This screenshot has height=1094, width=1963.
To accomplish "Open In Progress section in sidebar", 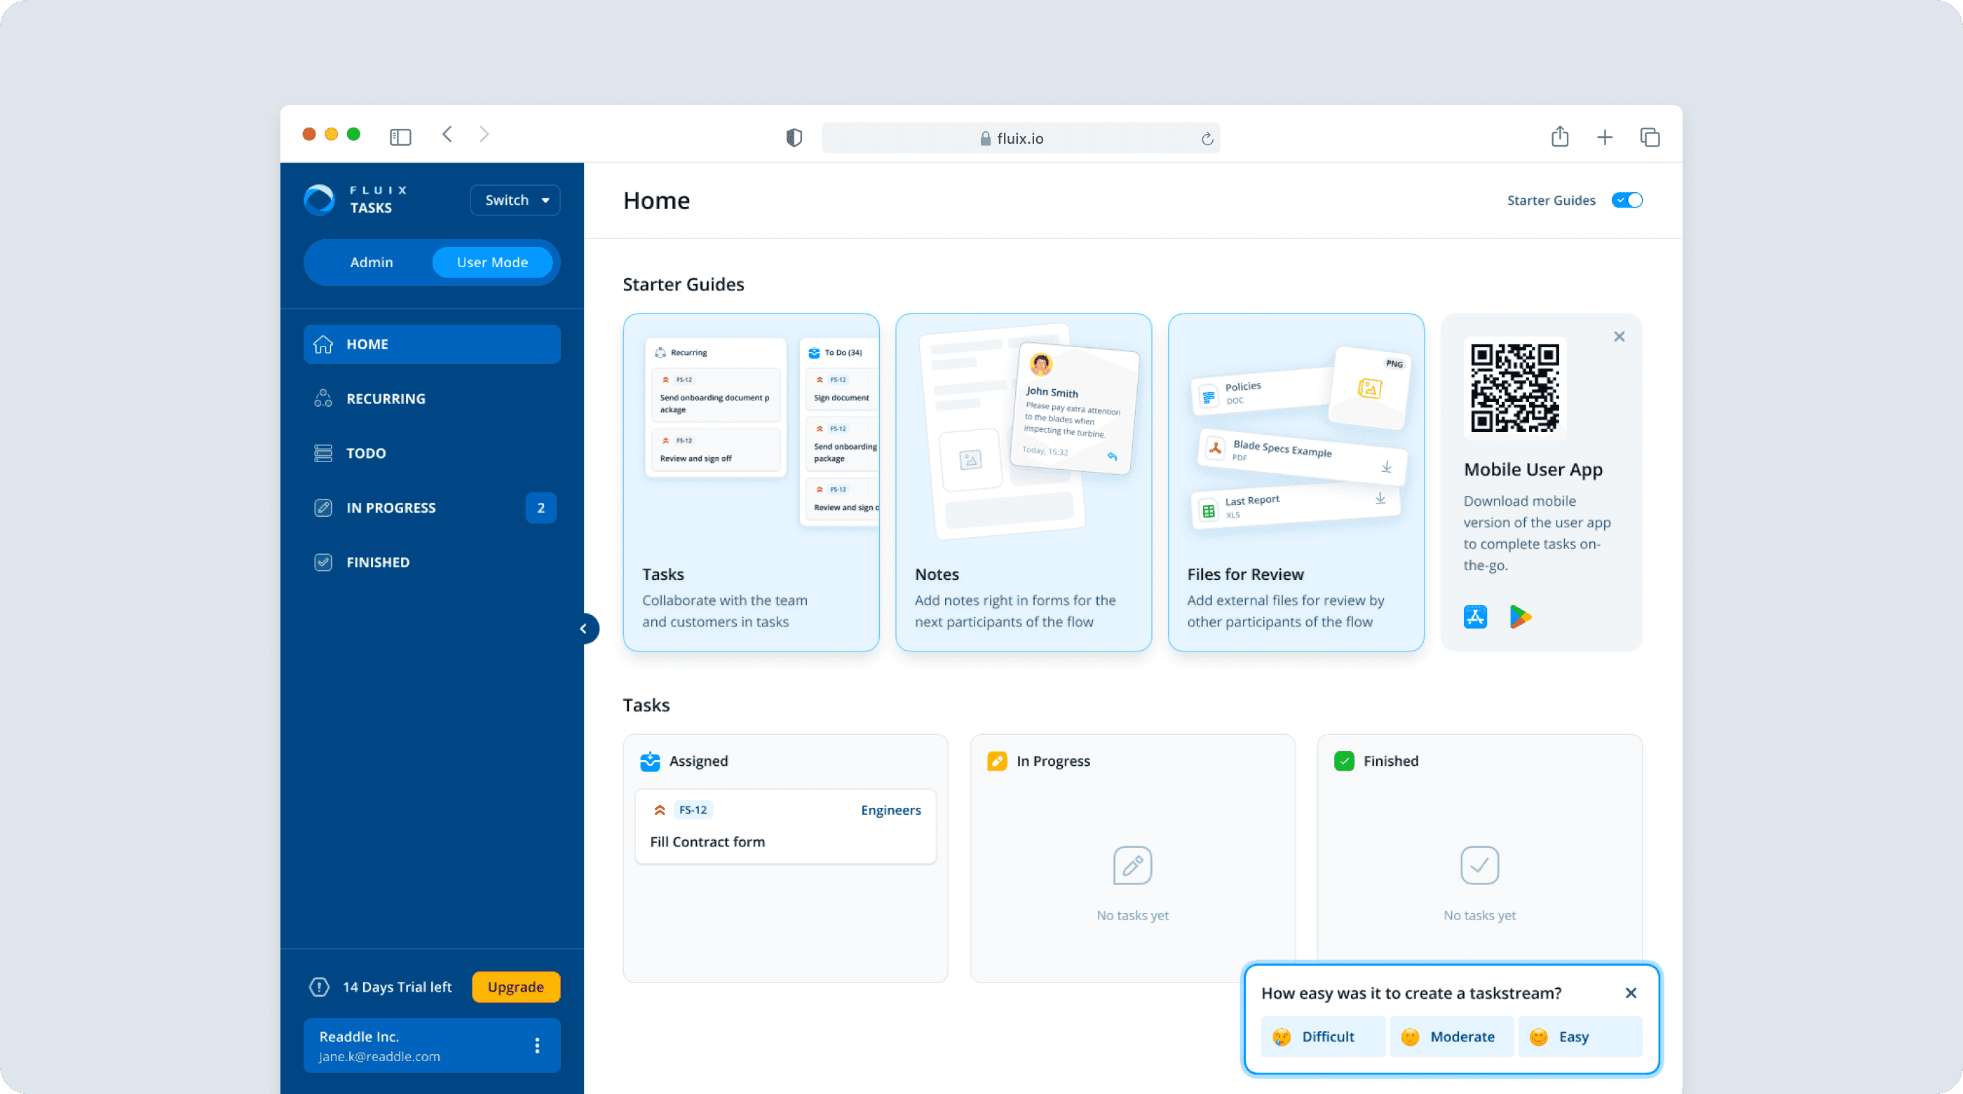I will click(x=391, y=508).
